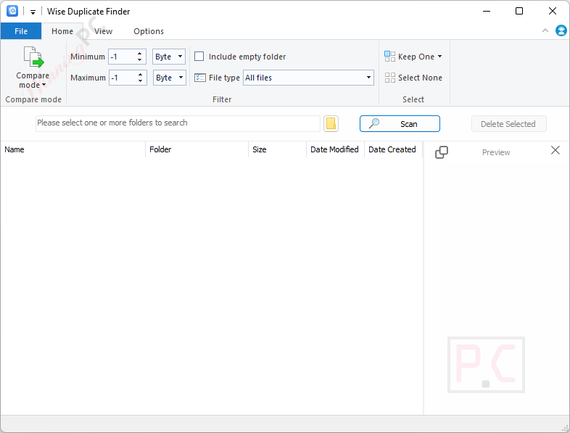Screen dimensions: 570x433
Task: Click the pop-out icon in the Preview pane
Action: (x=442, y=152)
